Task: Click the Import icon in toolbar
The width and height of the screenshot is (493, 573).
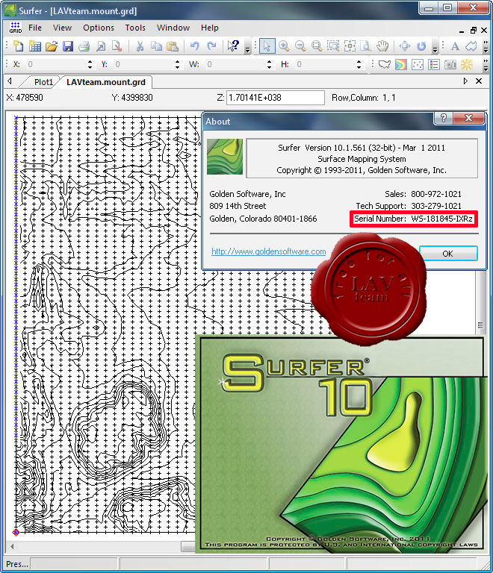Action: tap(101, 46)
